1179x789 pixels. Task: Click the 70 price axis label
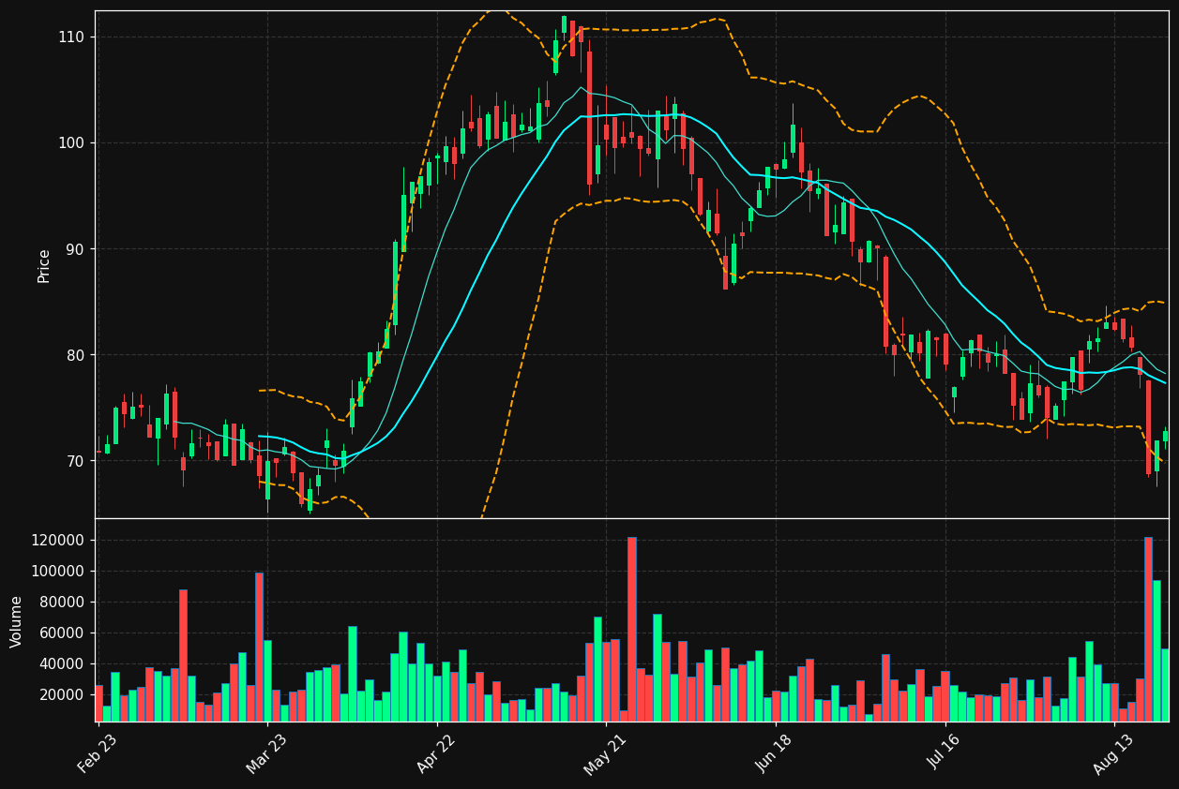click(x=76, y=461)
